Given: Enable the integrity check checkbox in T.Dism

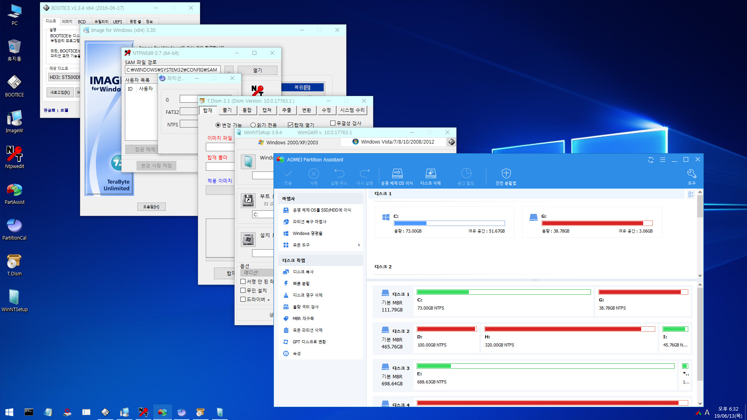Looking at the screenshot, I should point(333,123).
